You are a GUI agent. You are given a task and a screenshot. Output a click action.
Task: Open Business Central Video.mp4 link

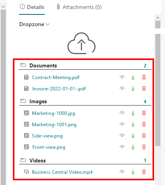tap(62, 172)
